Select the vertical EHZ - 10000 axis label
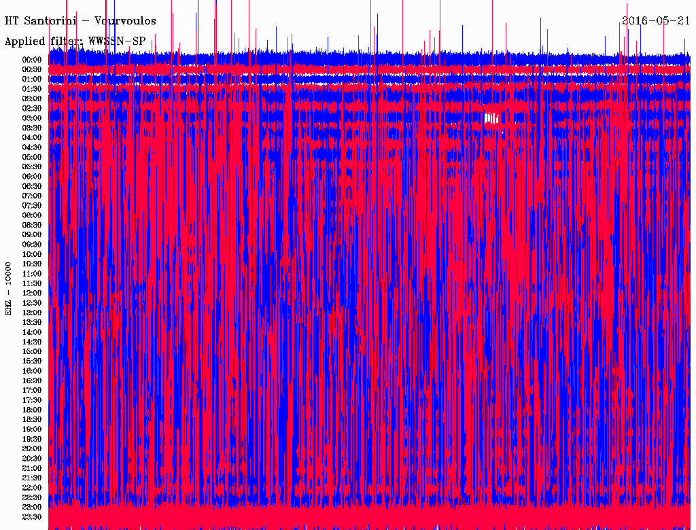This screenshot has height=530, width=696. 9,288
